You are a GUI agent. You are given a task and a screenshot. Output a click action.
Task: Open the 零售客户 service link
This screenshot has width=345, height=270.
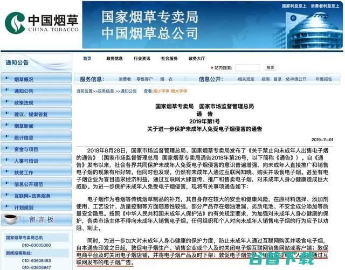pyautogui.click(x=144, y=79)
